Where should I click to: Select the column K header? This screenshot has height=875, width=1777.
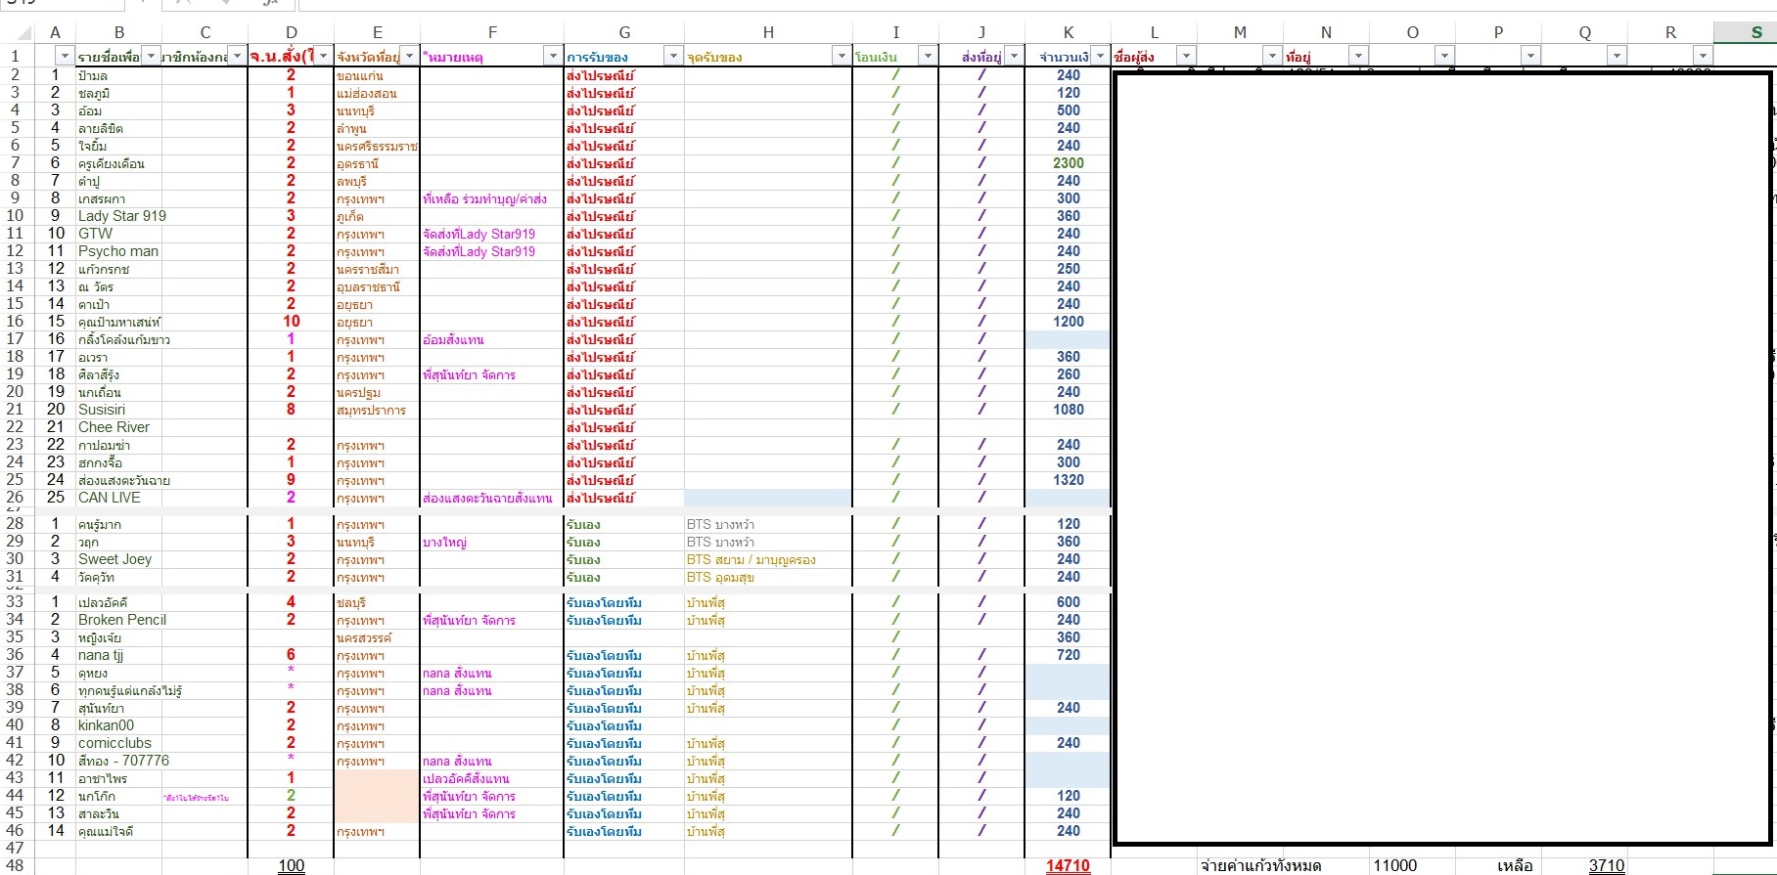click(1068, 33)
